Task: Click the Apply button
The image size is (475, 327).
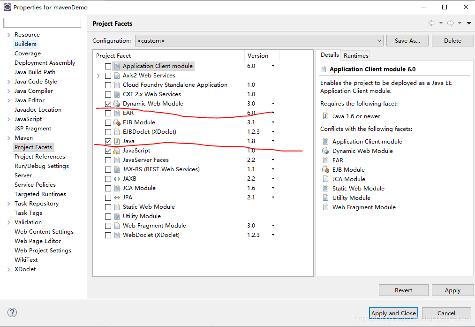Action: coord(452,290)
